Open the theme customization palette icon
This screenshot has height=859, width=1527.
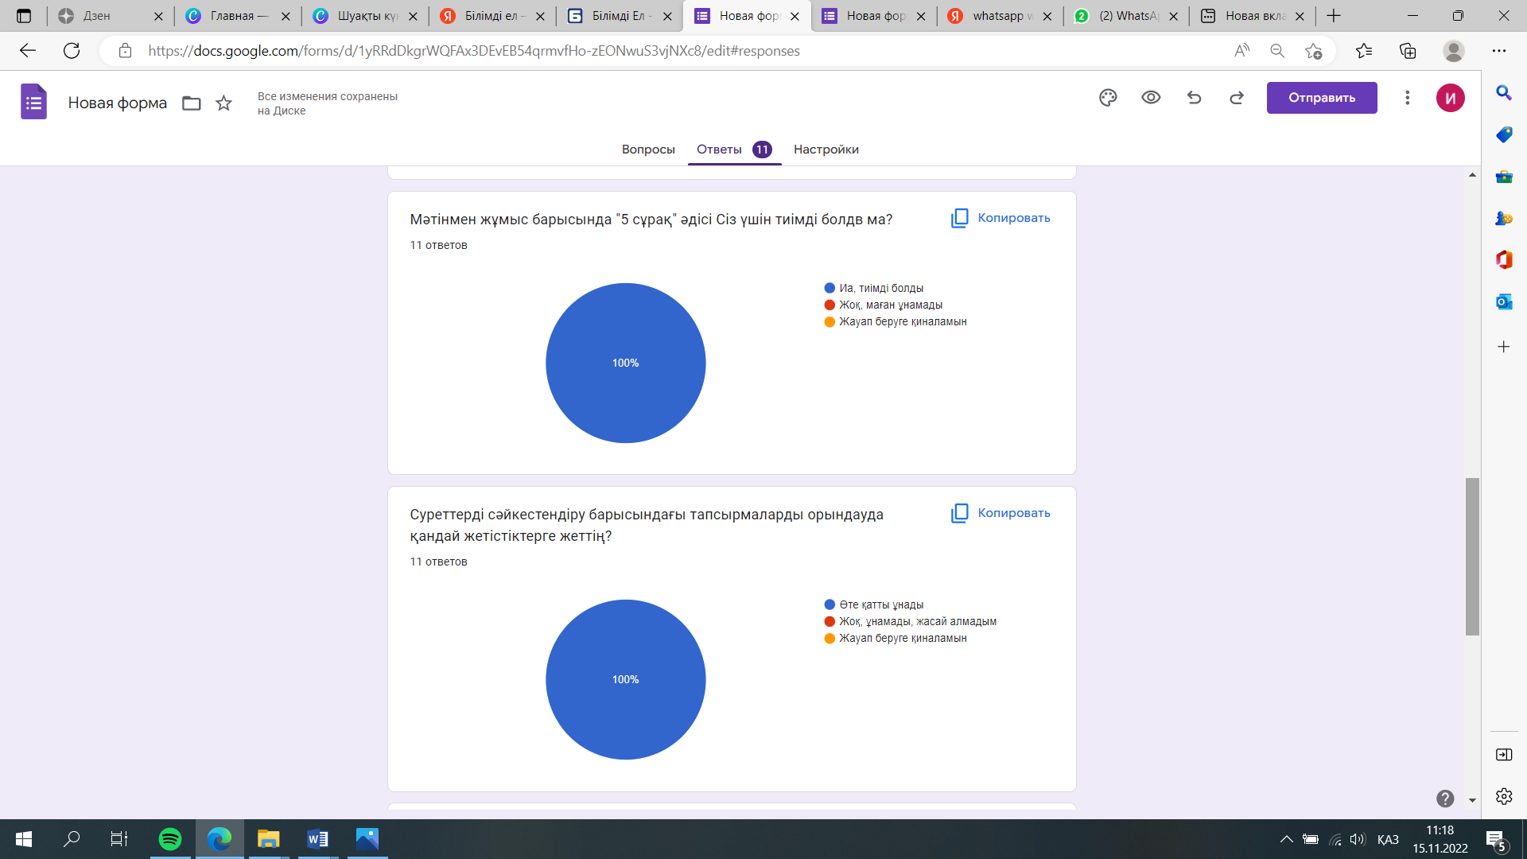[x=1108, y=98]
